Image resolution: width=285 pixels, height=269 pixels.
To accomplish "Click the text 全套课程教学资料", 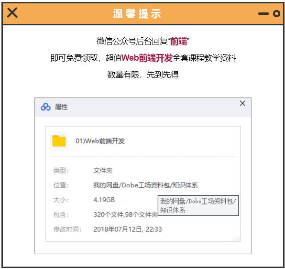I will point(204,58).
